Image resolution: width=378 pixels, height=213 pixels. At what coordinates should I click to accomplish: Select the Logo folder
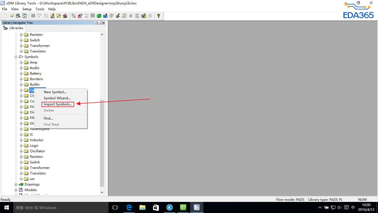tap(34, 146)
